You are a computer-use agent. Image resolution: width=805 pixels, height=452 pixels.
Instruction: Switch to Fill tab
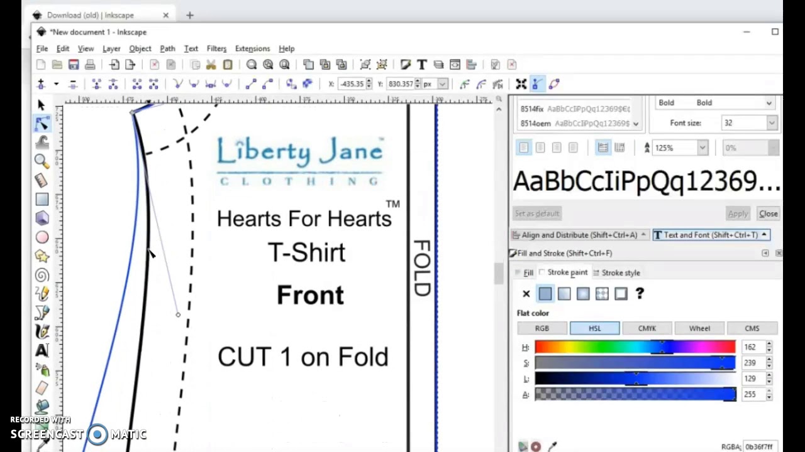pyautogui.click(x=525, y=272)
